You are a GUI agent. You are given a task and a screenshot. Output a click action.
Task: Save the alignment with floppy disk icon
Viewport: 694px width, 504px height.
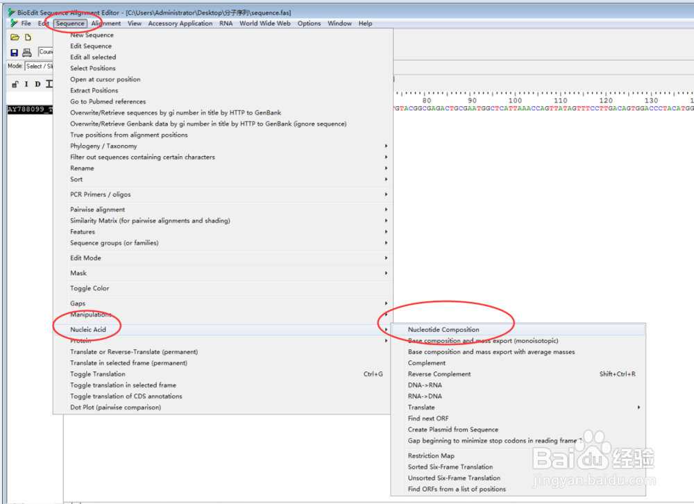pos(14,53)
